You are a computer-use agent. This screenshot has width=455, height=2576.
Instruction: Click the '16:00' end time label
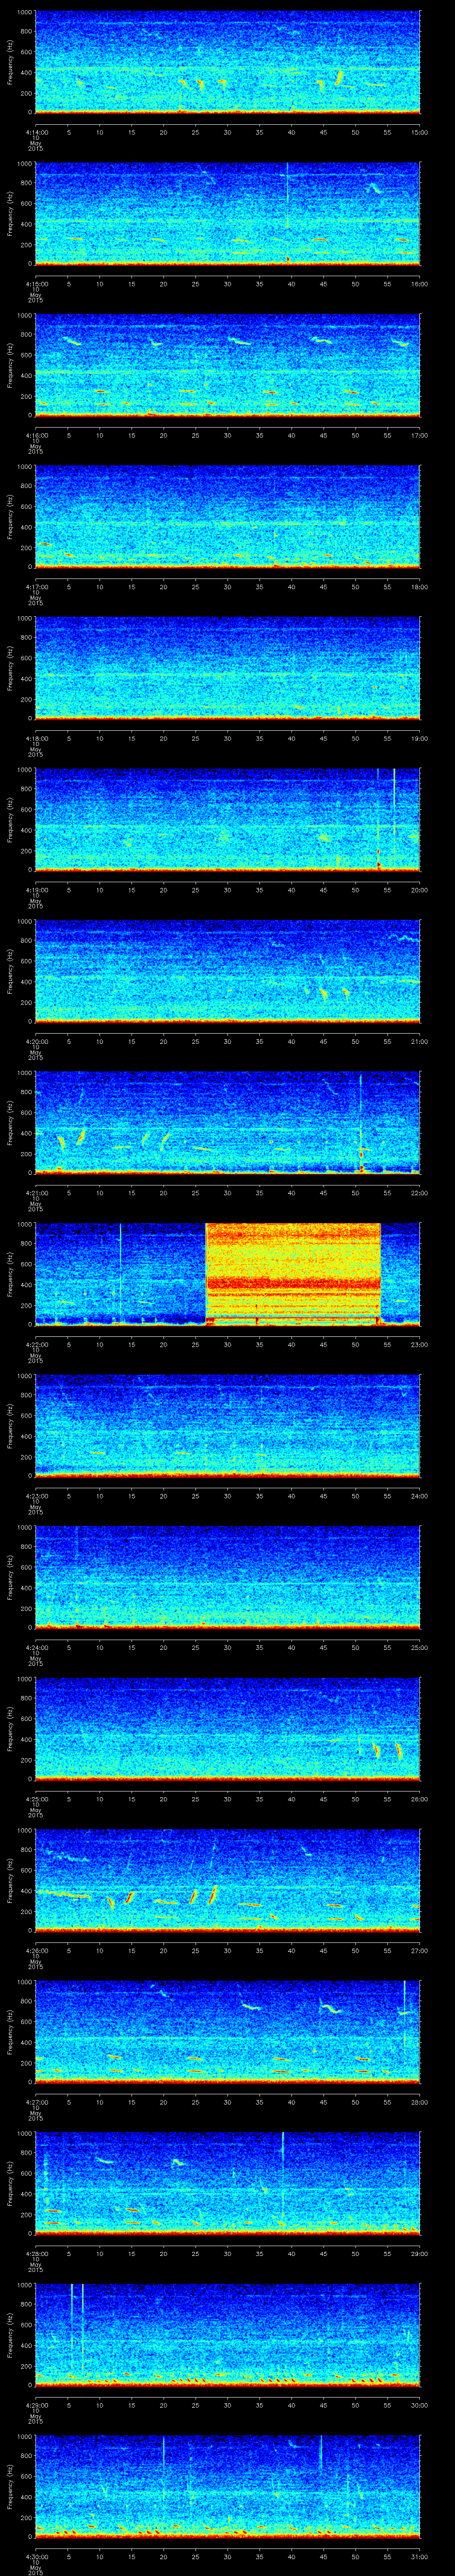click(x=420, y=284)
